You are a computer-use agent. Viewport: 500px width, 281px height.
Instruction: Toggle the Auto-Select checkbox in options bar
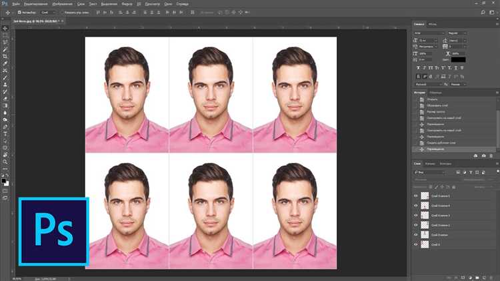19,13
